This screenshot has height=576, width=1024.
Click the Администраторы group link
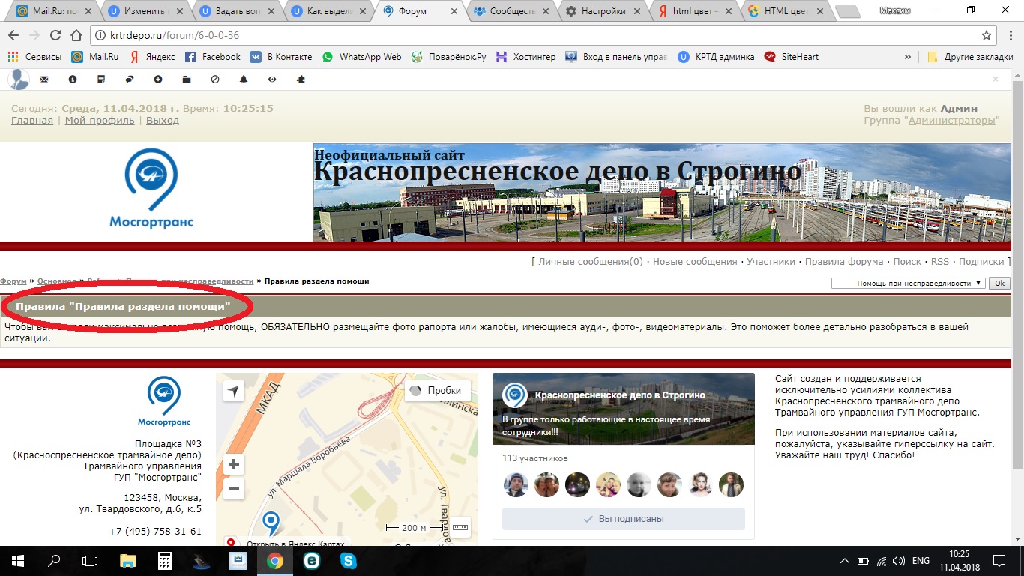coord(952,120)
